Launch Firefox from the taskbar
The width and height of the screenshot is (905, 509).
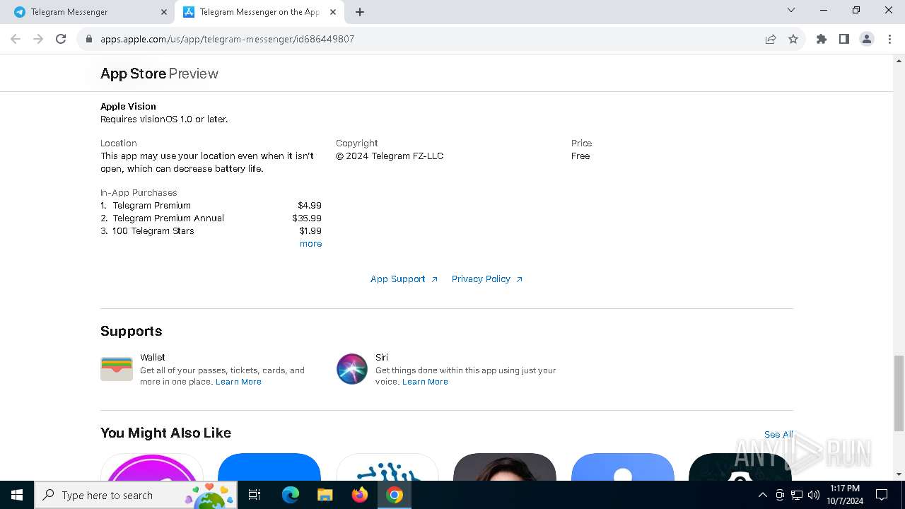coord(360,495)
